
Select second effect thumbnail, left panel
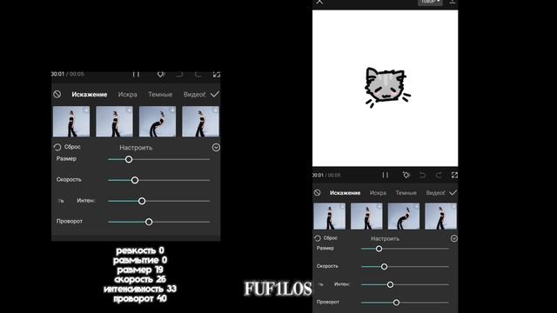click(114, 122)
